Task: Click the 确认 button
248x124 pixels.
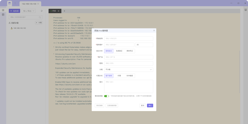Action: [150, 105]
